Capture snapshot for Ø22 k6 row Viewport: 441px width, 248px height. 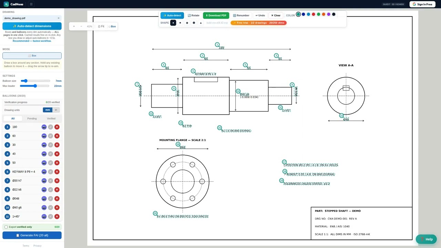point(44,190)
